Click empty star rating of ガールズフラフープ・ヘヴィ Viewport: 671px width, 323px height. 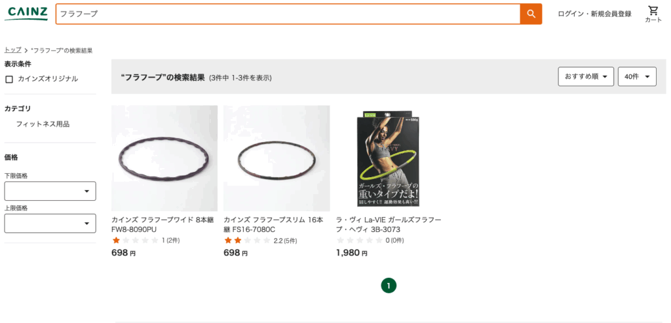pos(360,241)
